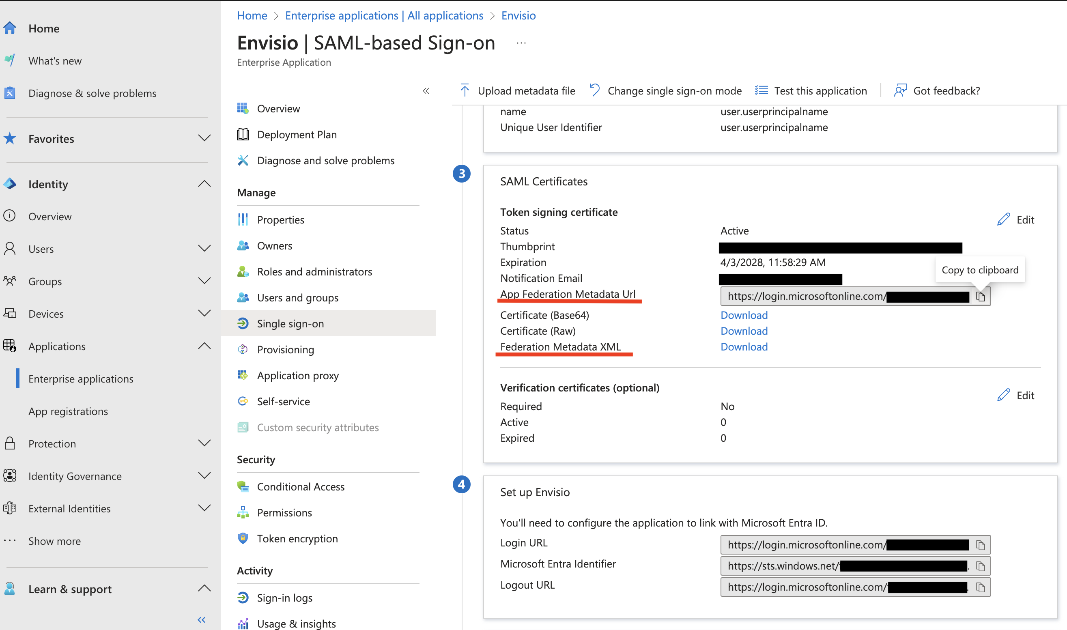Collapse the Identity section
The height and width of the screenshot is (630, 1067).
[x=204, y=184]
